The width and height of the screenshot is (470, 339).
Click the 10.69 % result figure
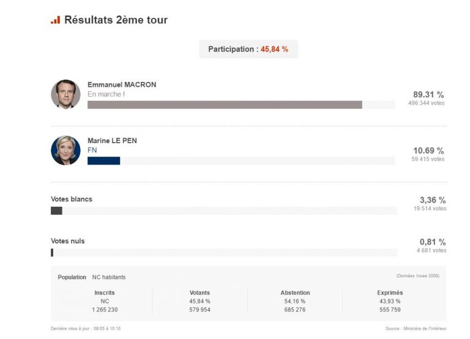point(428,151)
